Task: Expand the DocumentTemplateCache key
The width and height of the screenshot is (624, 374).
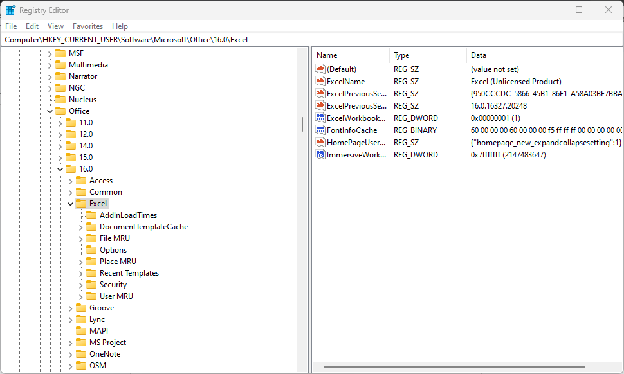Action: tap(81, 227)
